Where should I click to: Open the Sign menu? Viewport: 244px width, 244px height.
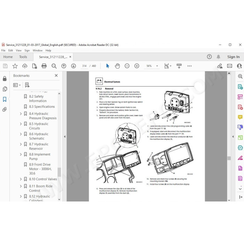27,51
